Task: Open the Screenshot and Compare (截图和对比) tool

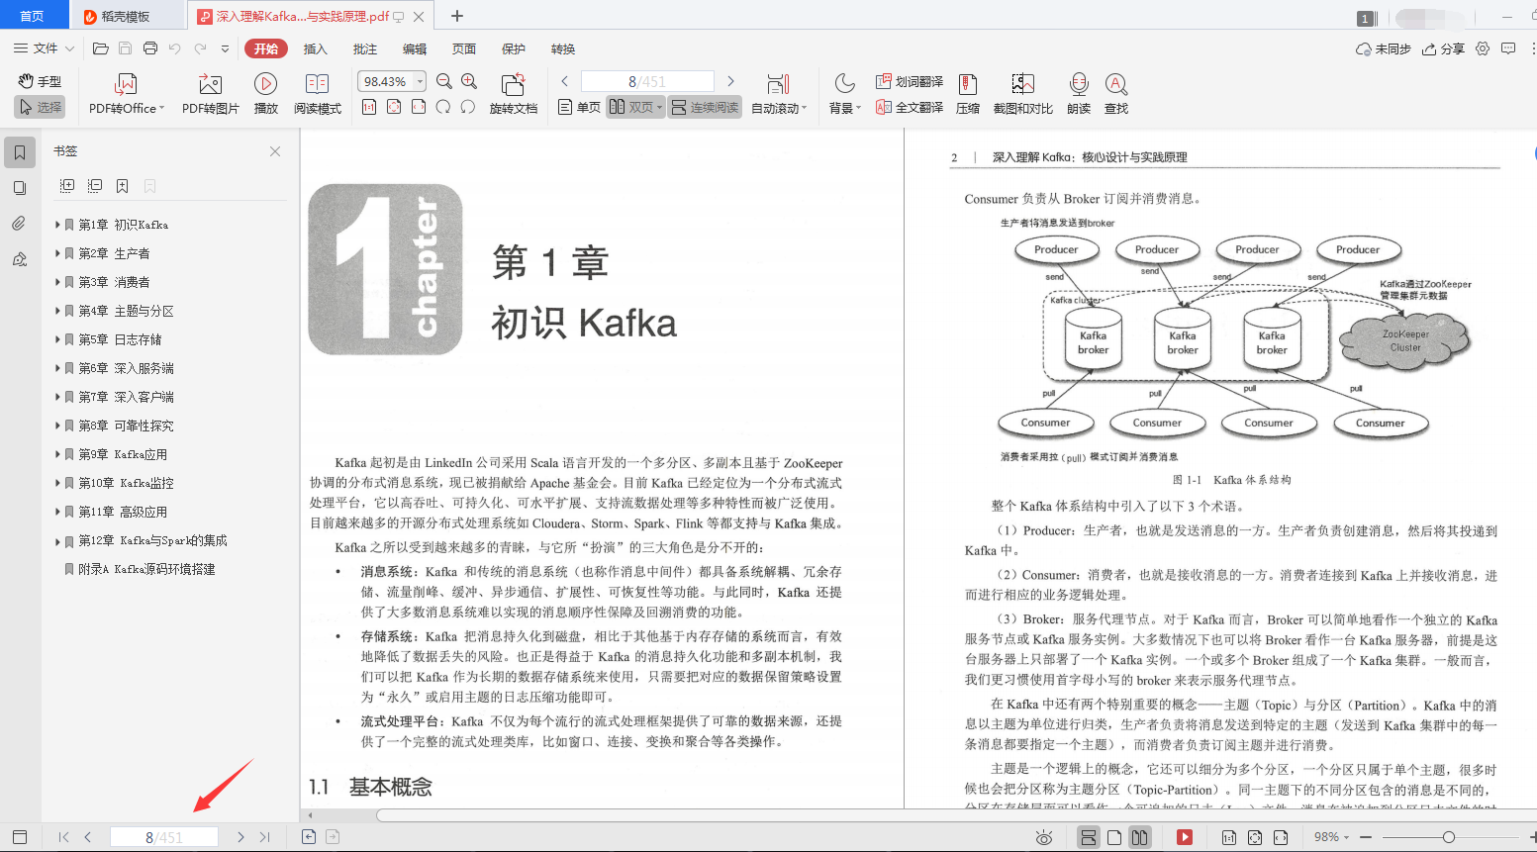Action: click(x=1022, y=95)
